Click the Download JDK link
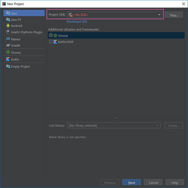Screen dimensions: 188x188 click(77, 22)
